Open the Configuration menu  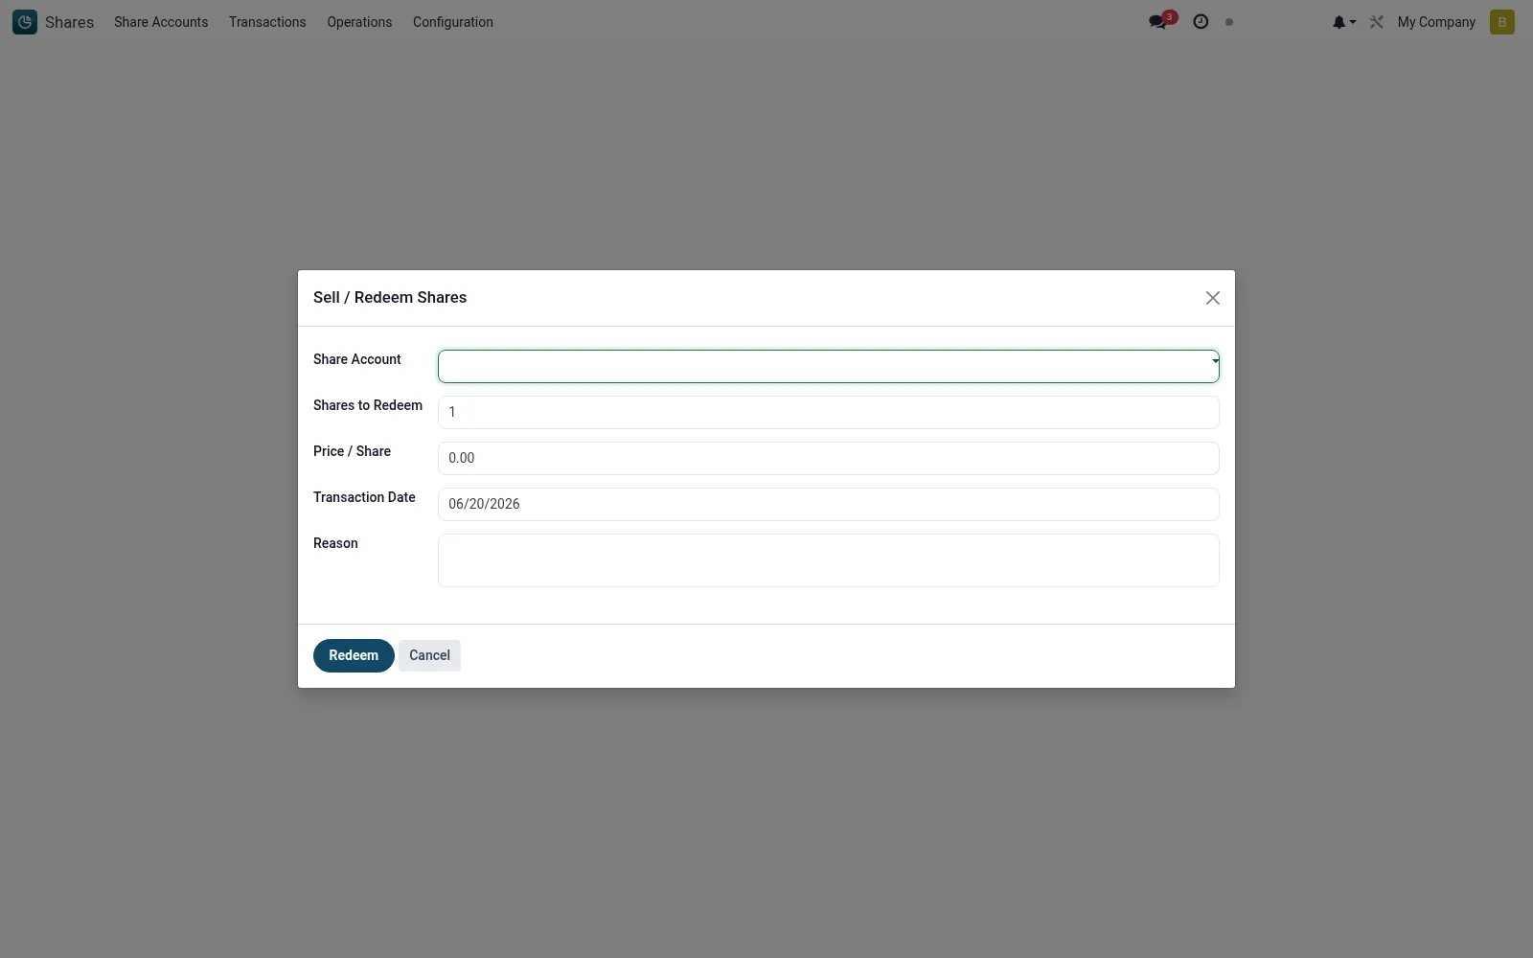[453, 22]
